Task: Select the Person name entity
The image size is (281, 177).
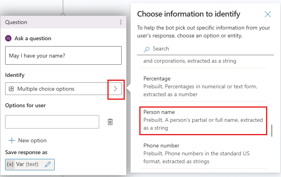Action: pos(203,120)
